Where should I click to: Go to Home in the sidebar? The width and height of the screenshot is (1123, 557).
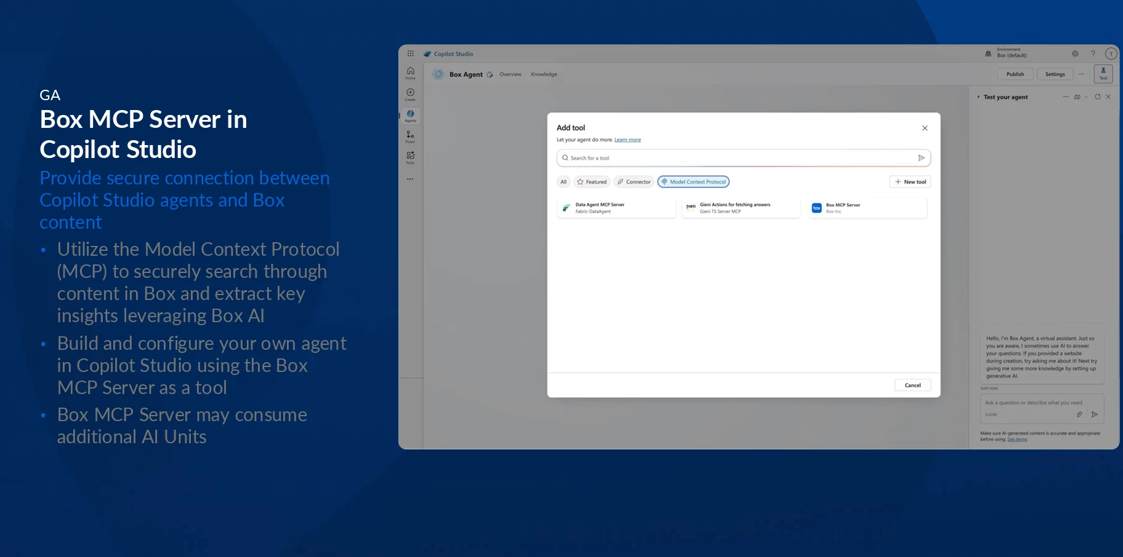[411, 73]
